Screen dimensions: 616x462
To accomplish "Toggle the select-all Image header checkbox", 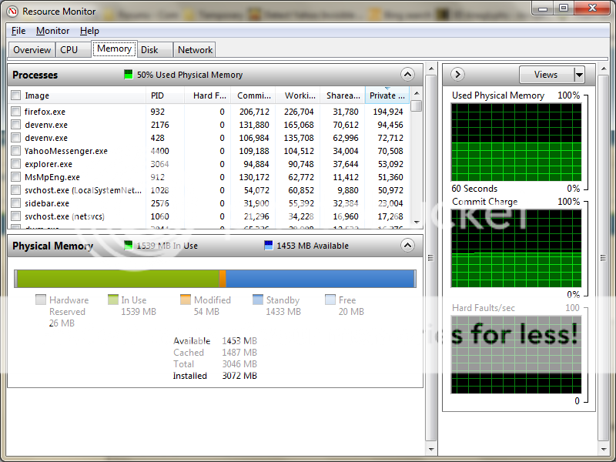I will pos(16,95).
